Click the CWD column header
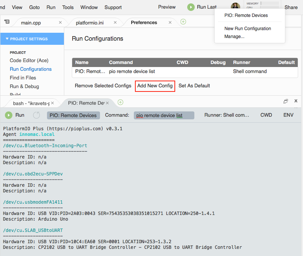The image size is (303, 256). pyautogui.click(x=182, y=62)
